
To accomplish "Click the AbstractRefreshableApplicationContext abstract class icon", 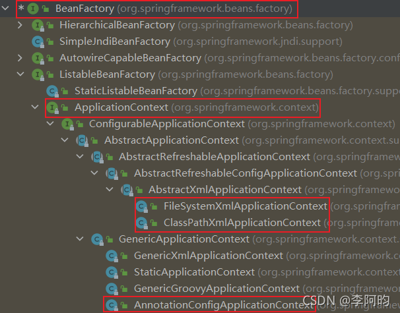I will coord(98,157).
